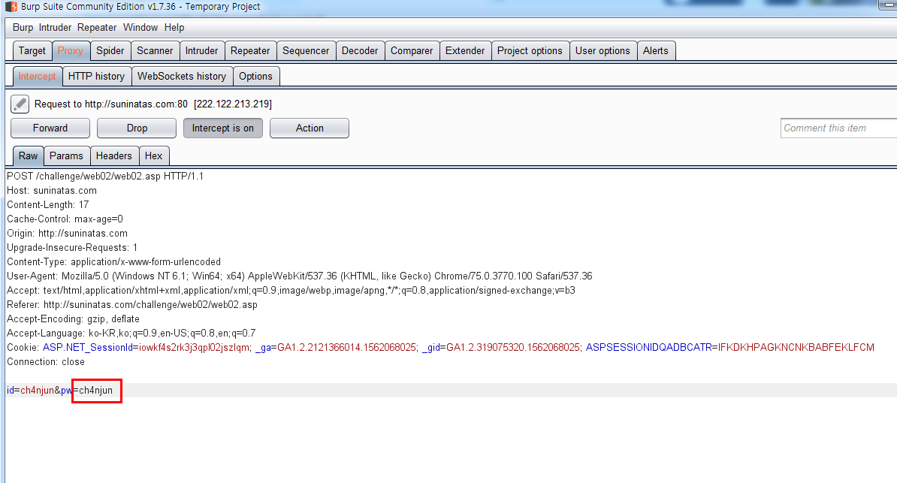Image resolution: width=897 pixels, height=483 pixels.
Task: Click the Burp Suite logo in title bar
Action: [11, 6]
